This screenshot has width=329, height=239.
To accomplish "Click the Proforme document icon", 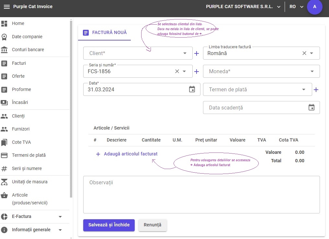I will (4, 90).
